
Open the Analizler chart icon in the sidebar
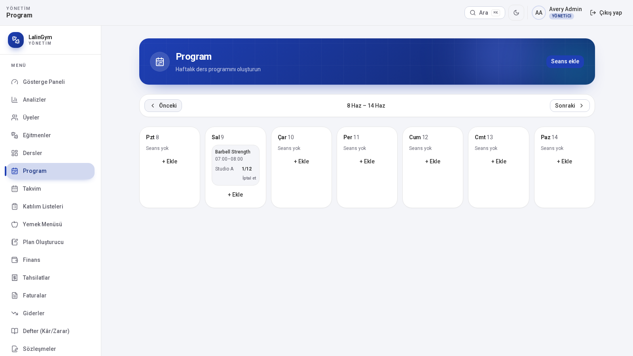tap(15, 100)
